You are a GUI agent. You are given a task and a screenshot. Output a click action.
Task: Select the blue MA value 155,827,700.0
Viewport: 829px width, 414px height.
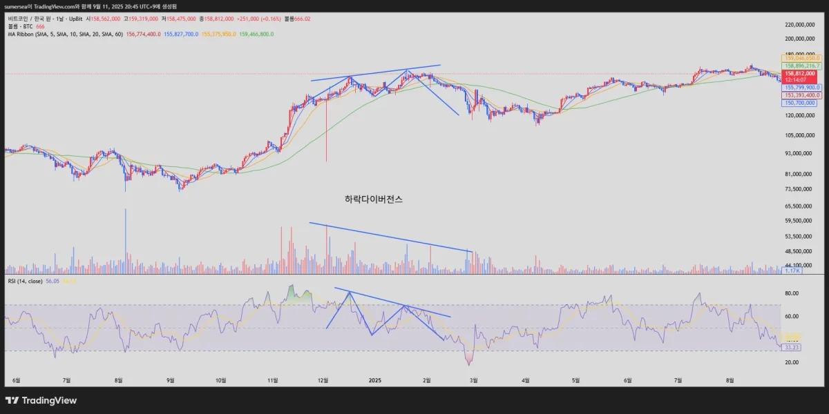point(181,34)
